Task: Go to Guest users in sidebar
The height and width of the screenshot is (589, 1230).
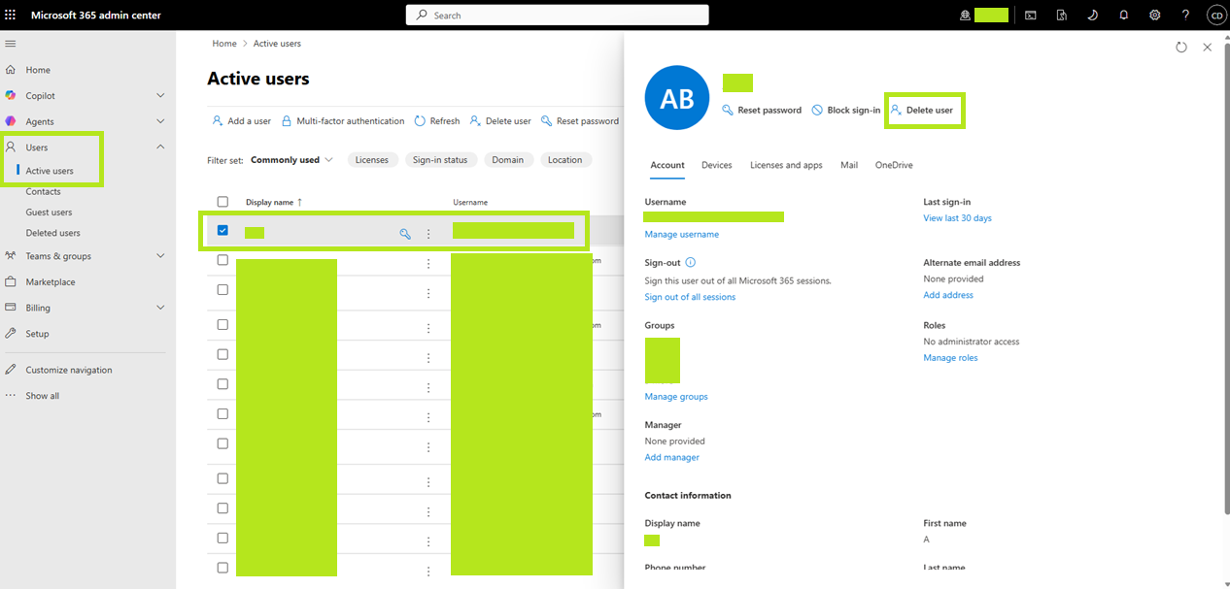Action: click(x=50, y=212)
